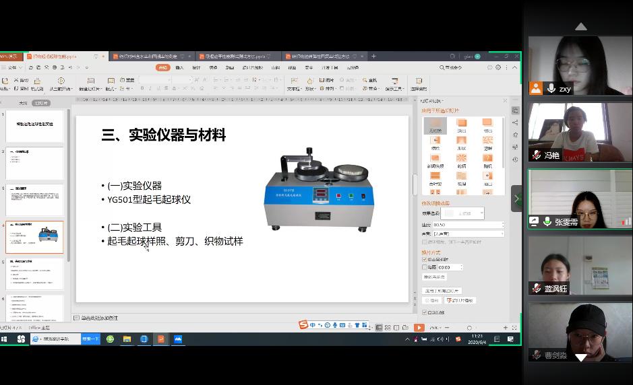
Task: Click the Sogou input method S icon
Action: [304, 326]
